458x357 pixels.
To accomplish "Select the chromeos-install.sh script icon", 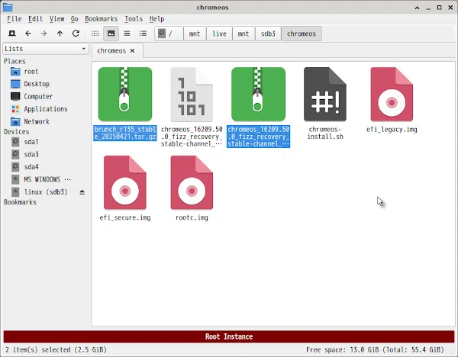I will click(x=325, y=95).
